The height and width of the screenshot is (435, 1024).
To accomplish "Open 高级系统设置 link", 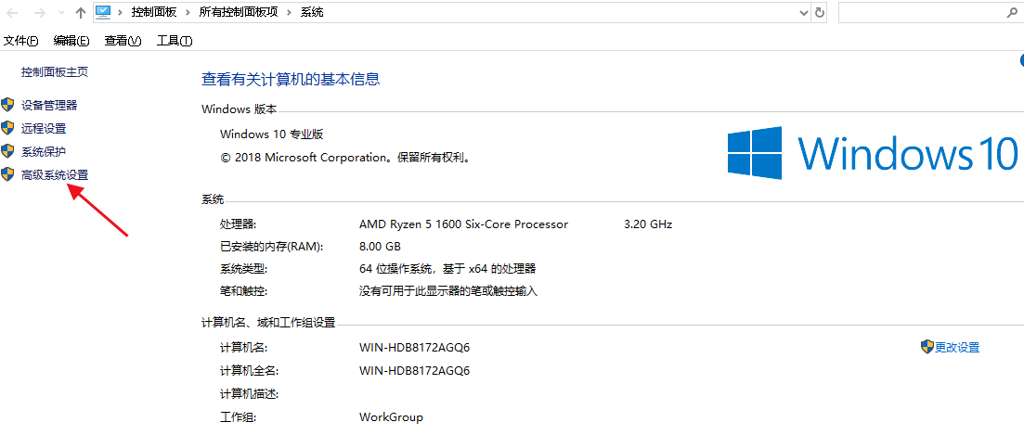I will pyautogui.click(x=55, y=174).
